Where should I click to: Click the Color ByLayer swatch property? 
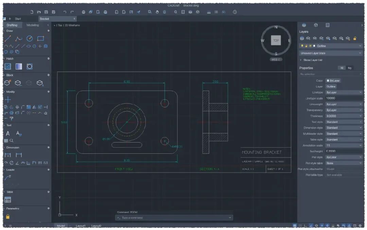pos(333,81)
